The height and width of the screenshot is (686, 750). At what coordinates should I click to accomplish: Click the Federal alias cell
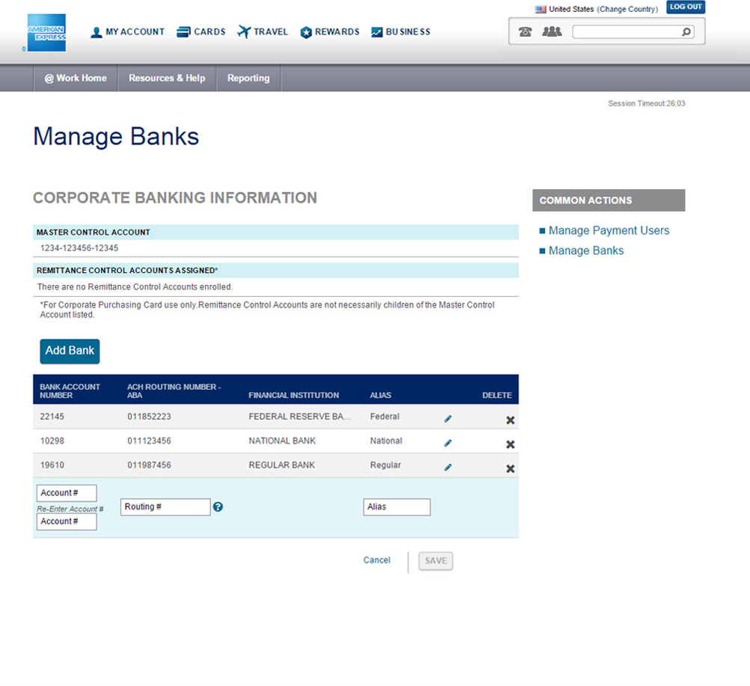385,417
